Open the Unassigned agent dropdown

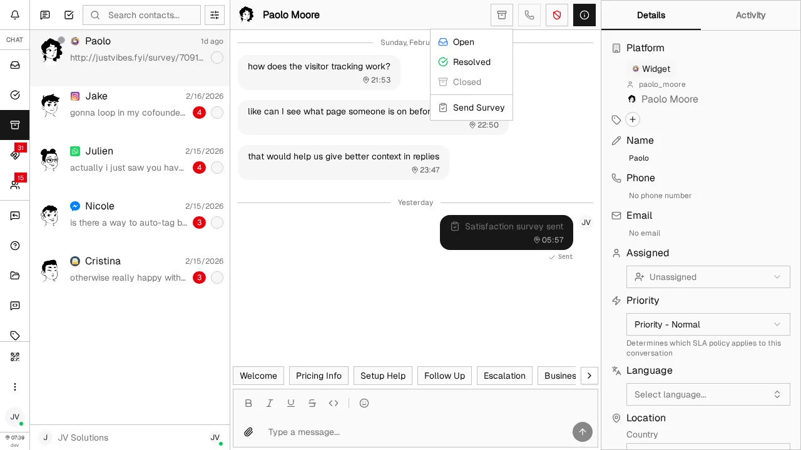(x=708, y=277)
